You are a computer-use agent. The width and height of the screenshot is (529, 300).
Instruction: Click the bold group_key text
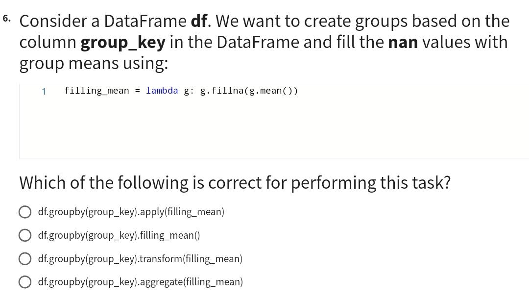122,42
